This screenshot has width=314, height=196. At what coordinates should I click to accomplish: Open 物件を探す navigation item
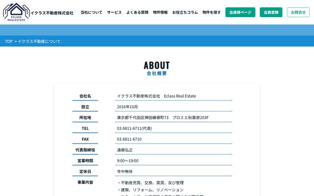click(211, 12)
